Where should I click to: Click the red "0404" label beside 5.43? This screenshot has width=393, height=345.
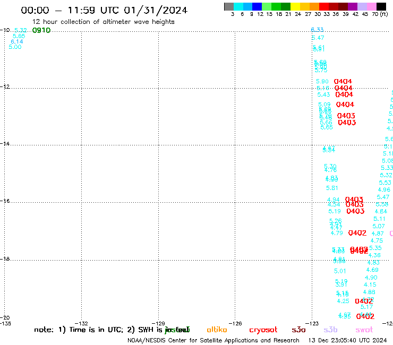coord(344,94)
